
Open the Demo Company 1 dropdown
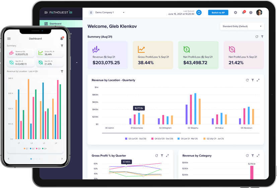tap(107, 12)
